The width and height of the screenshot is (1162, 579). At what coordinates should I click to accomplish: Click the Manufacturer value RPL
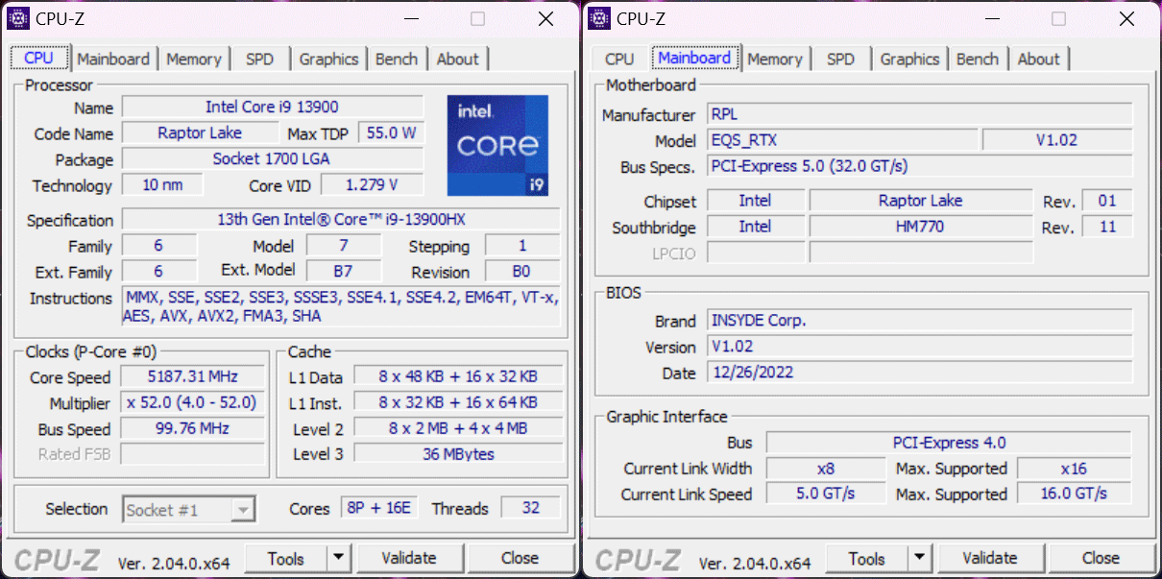pos(919,114)
